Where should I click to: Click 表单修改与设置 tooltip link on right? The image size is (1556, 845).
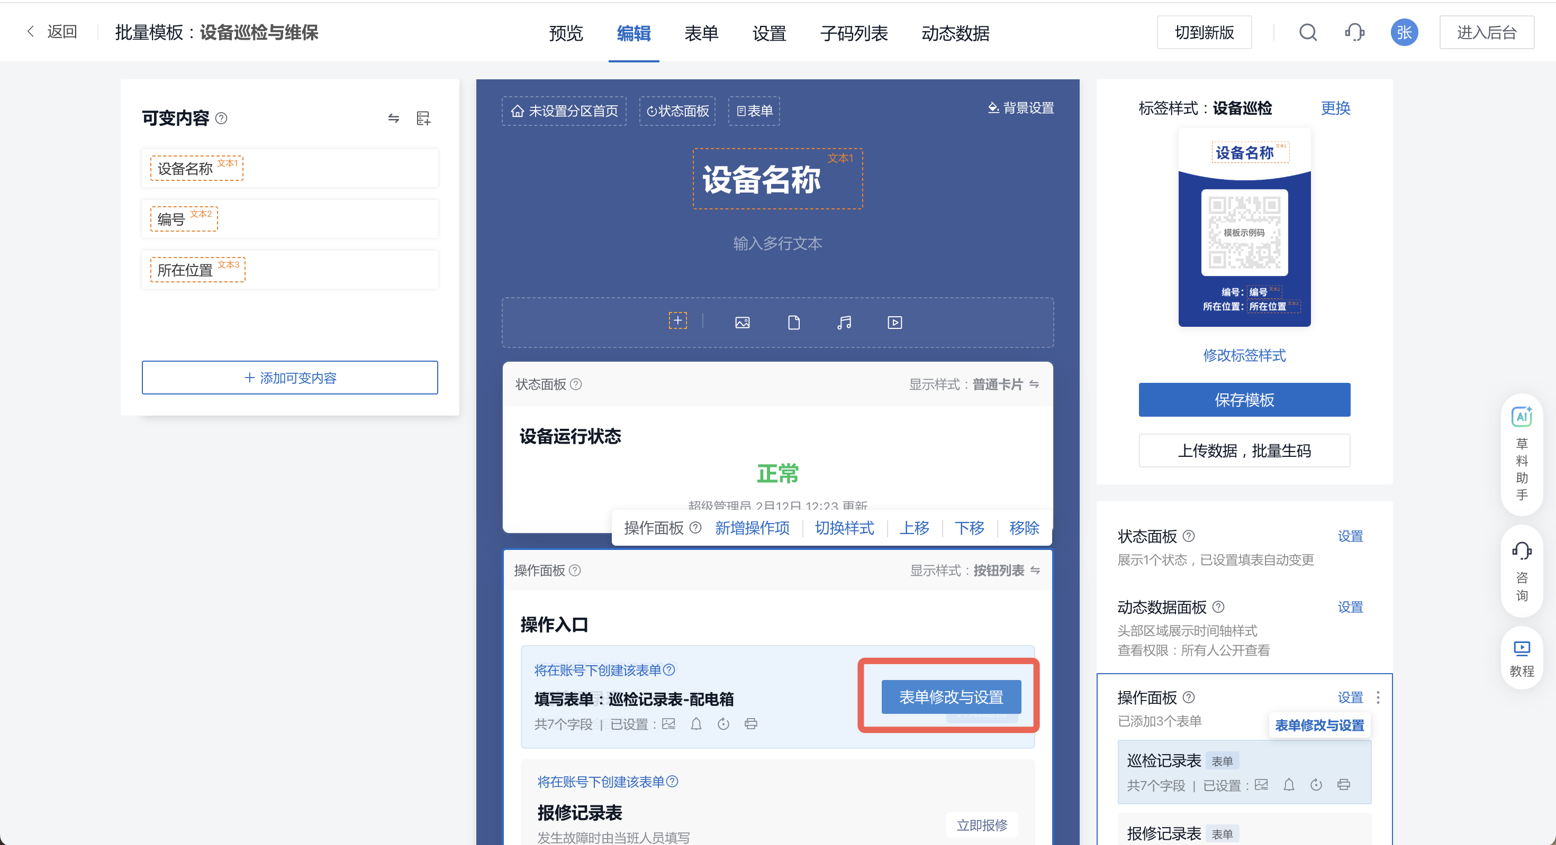1319,725
